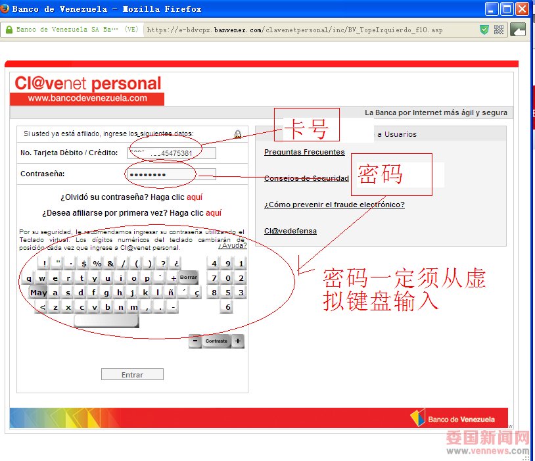Click the hyphen key in bottom letter row

(173, 307)
